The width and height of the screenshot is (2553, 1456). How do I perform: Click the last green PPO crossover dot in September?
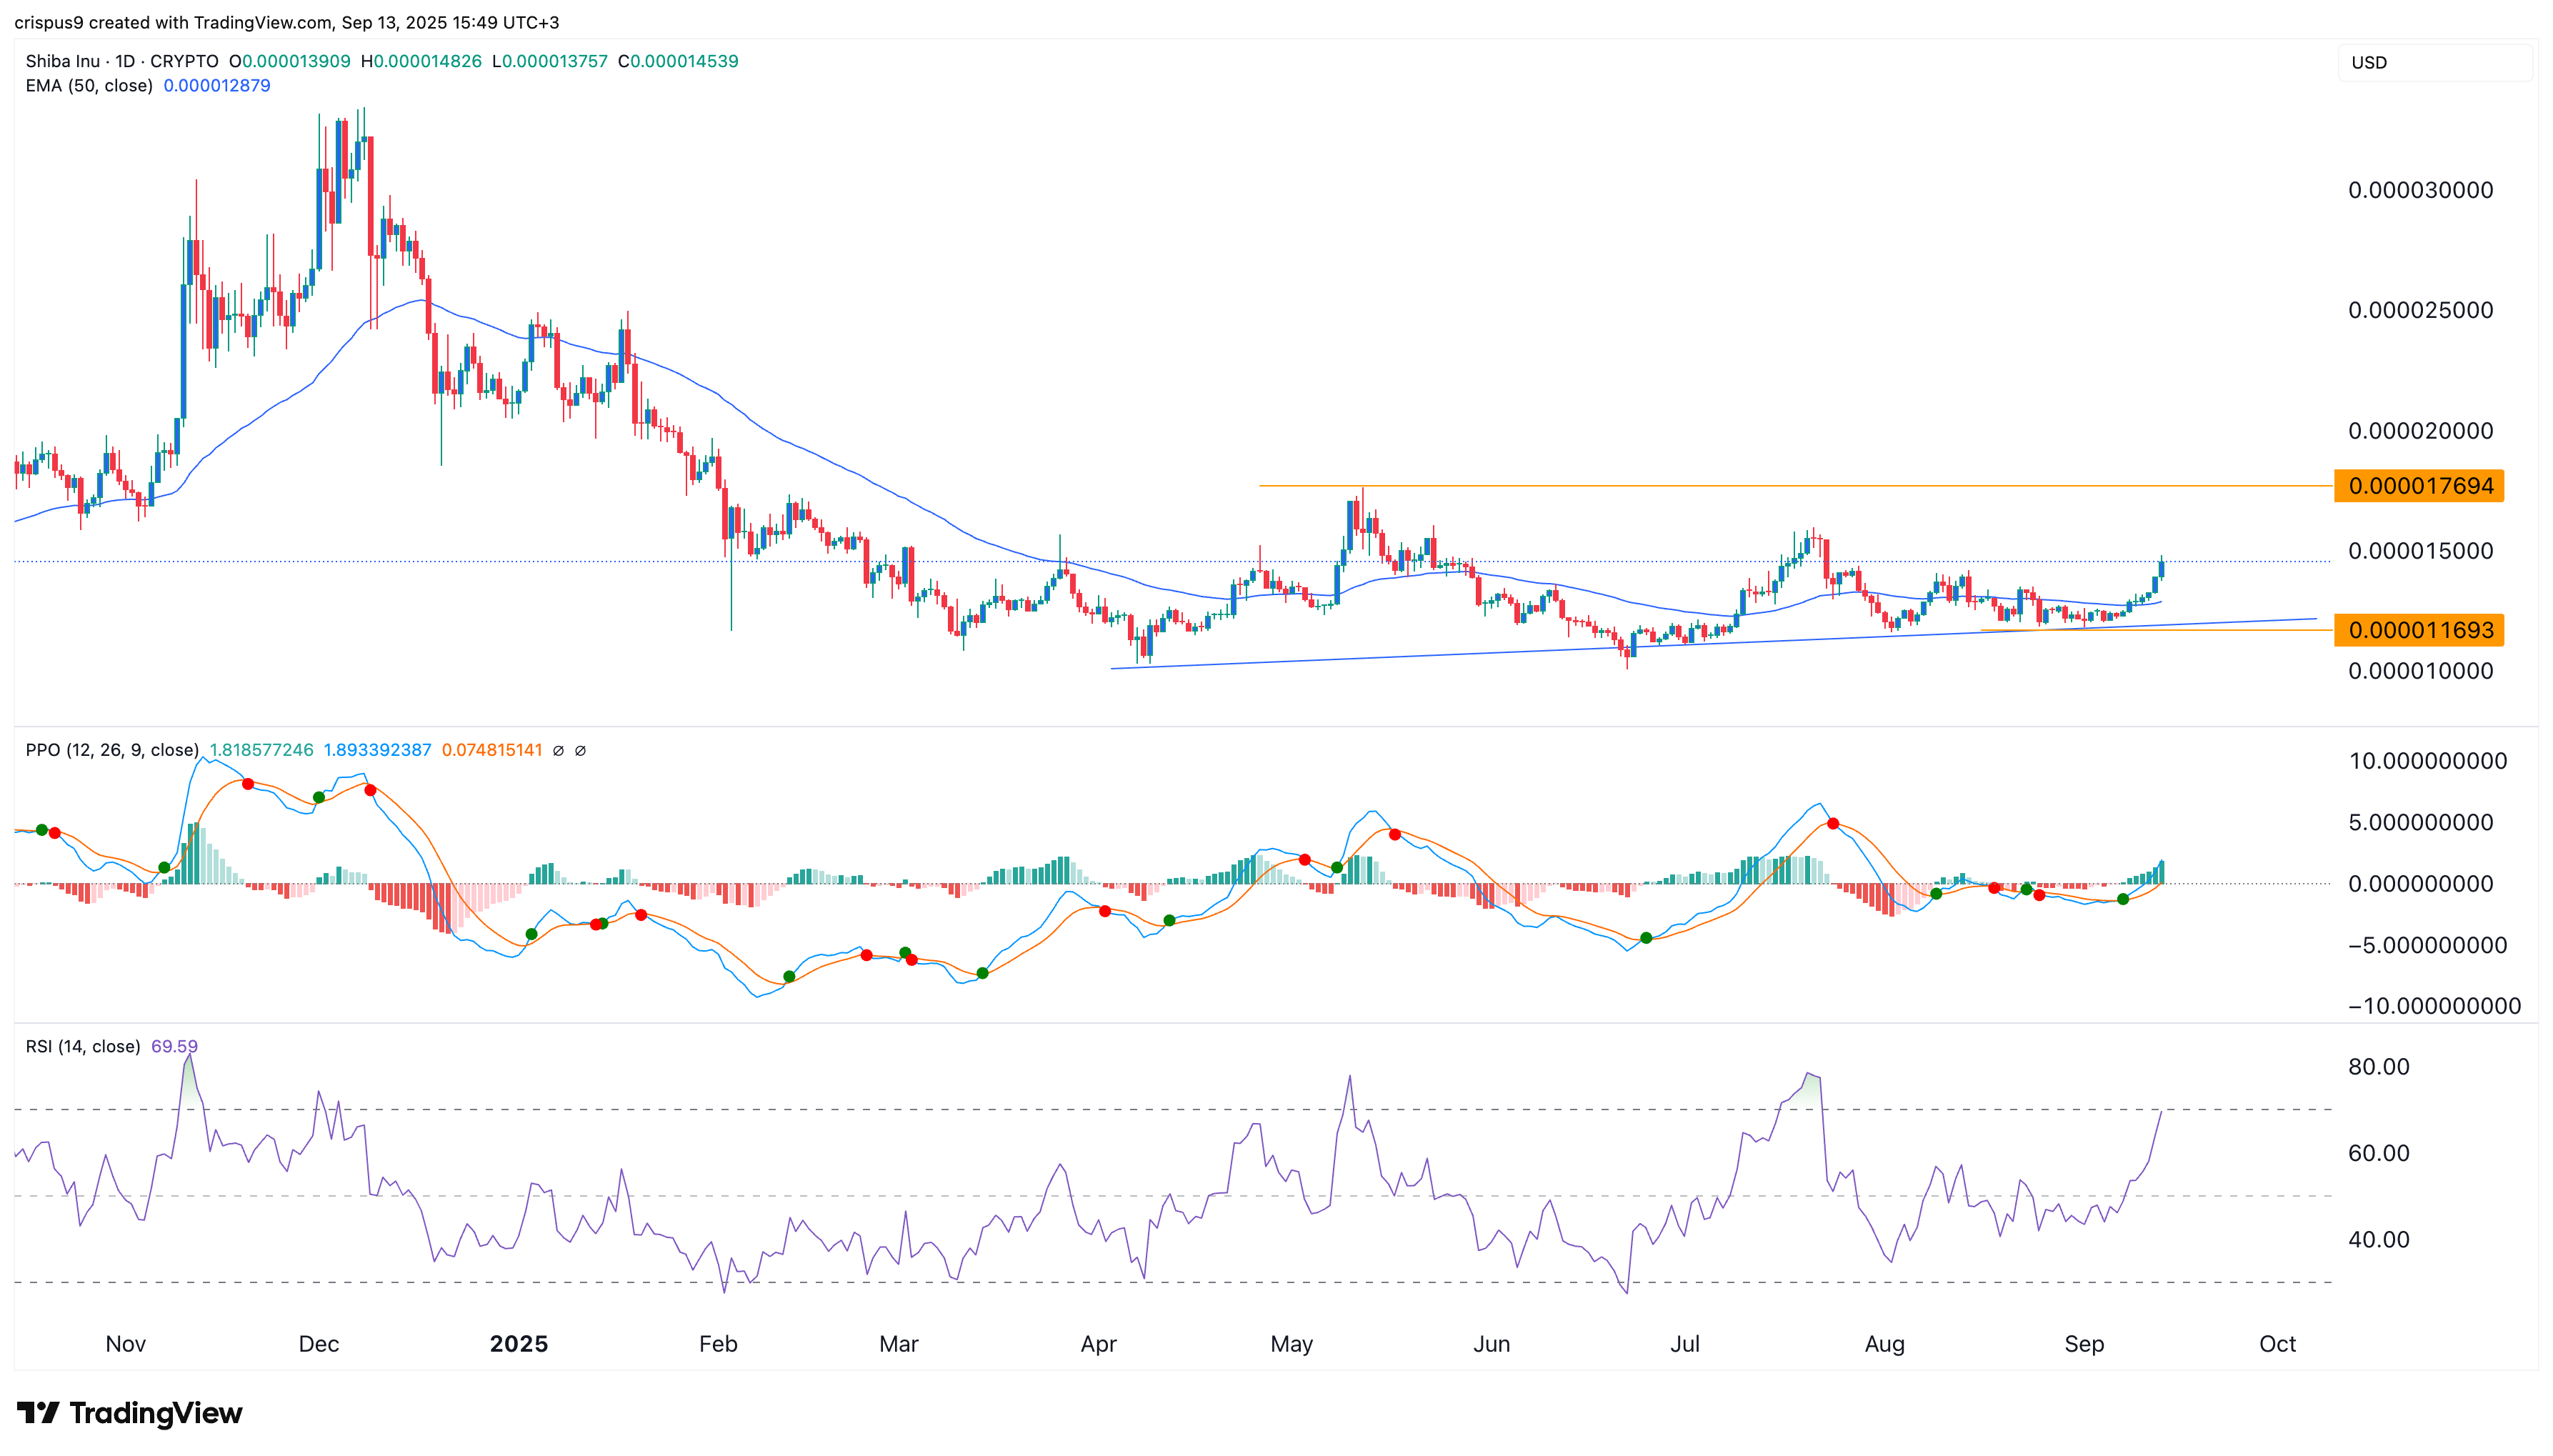tap(2122, 899)
